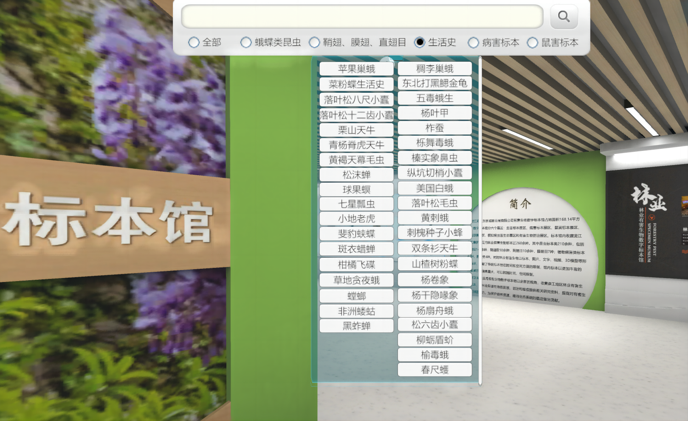The height and width of the screenshot is (421, 688).
Task: Open the 柞蚕 specimen entry
Action: pyautogui.click(x=434, y=128)
